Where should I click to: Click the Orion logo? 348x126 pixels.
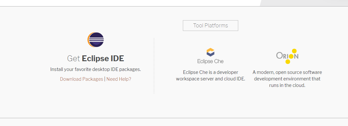click(x=287, y=56)
